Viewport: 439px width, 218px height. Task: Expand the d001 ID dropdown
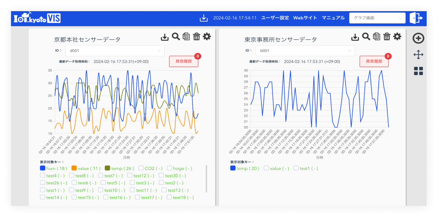click(115, 51)
